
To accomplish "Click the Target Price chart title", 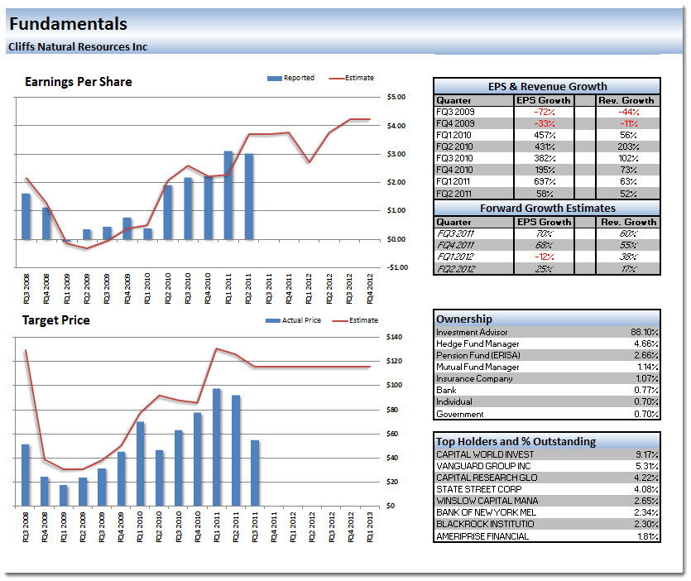I will click(56, 320).
